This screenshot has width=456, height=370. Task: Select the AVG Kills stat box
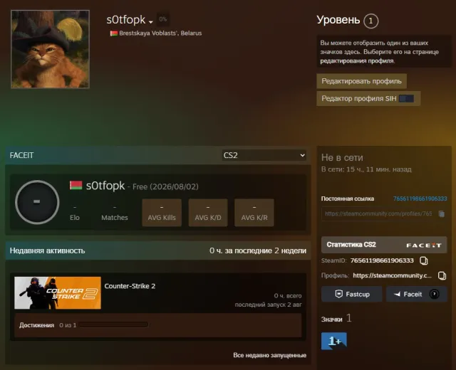(x=162, y=213)
